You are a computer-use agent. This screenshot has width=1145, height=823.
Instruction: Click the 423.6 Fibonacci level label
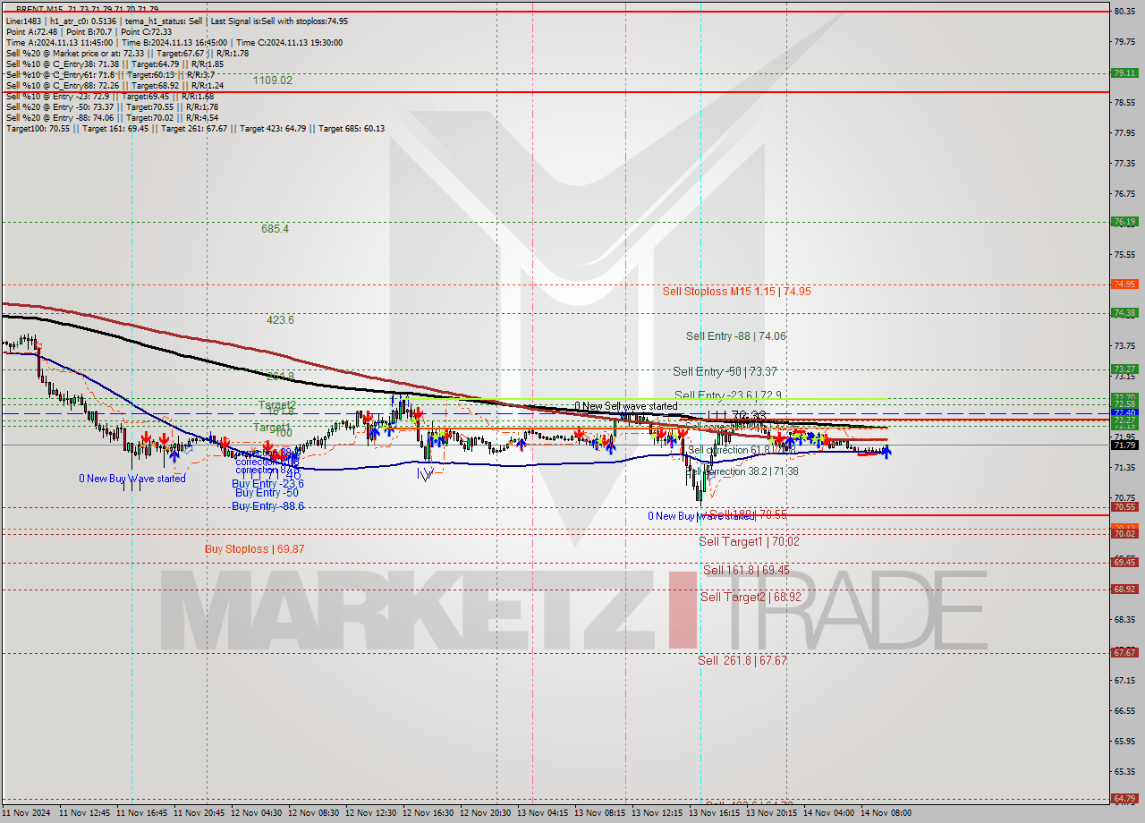point(280,319)
